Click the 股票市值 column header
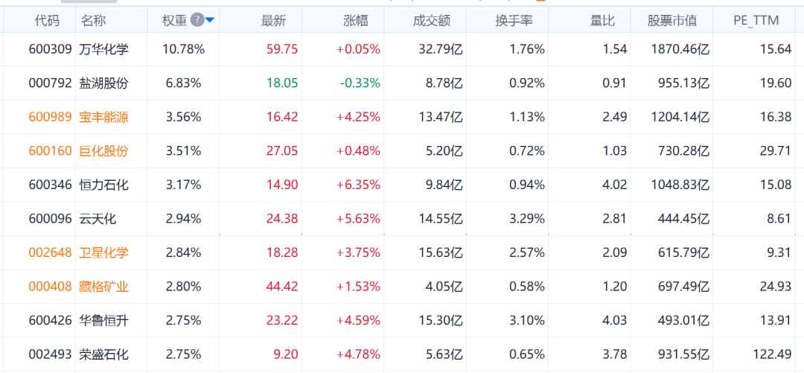804x373 pixels. 673,20
